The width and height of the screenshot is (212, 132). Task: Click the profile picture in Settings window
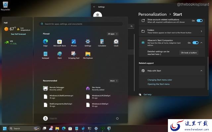click(97, 15)
